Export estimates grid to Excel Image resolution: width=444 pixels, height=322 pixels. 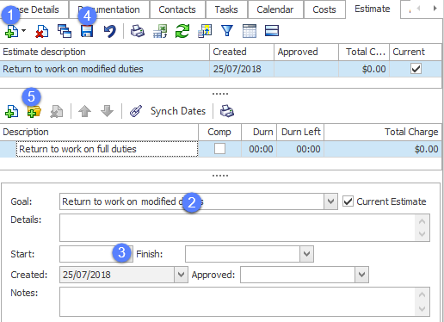pyautogui.click(x=160, y=31)
